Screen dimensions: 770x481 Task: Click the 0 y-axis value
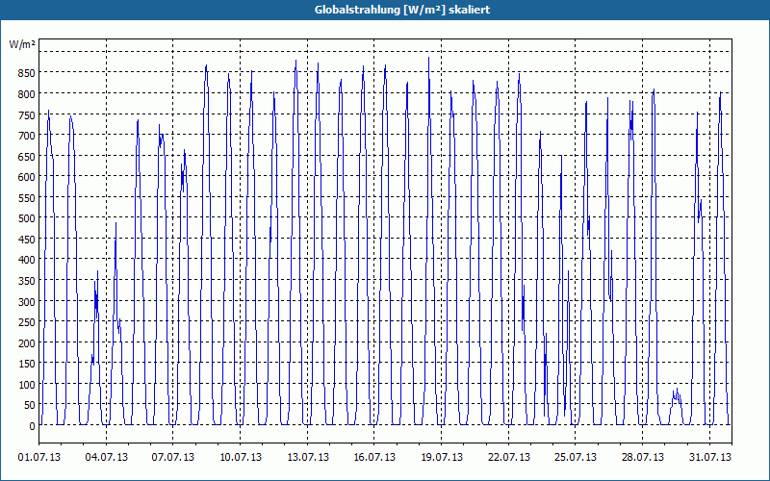coord(32,426)
